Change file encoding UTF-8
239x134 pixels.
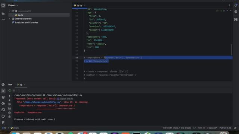coord(201,128)
